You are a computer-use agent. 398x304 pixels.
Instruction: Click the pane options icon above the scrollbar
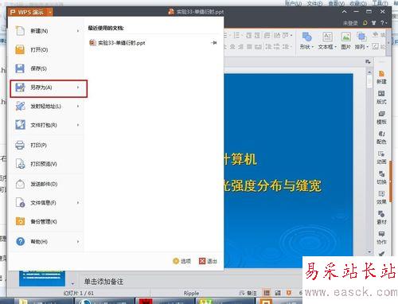pos(368,61)
